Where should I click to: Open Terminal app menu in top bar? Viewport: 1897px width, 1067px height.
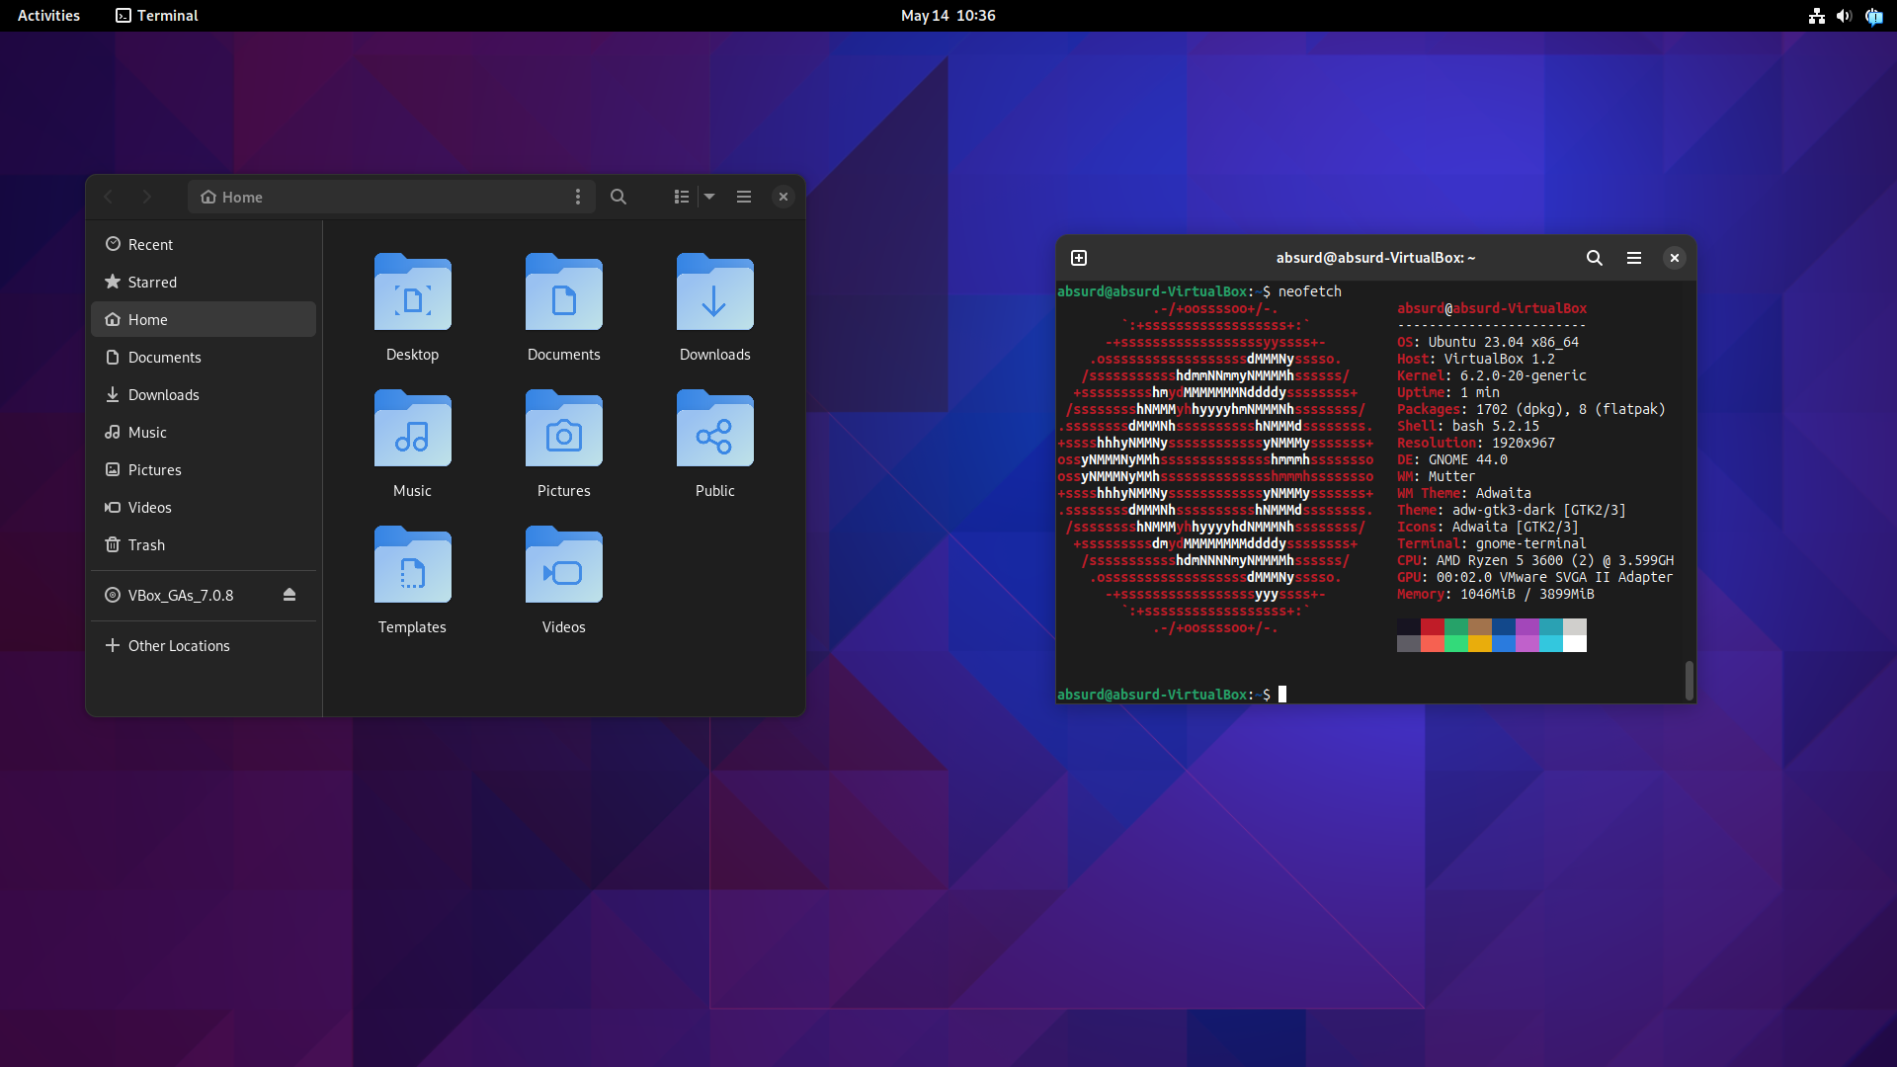point(157,16)
